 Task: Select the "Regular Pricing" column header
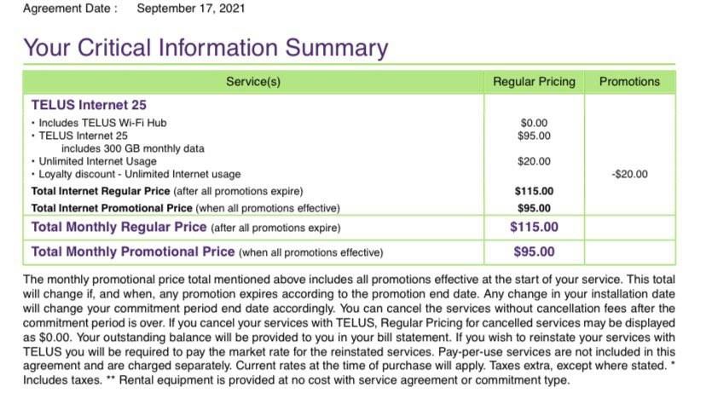[x=534, y=82]
